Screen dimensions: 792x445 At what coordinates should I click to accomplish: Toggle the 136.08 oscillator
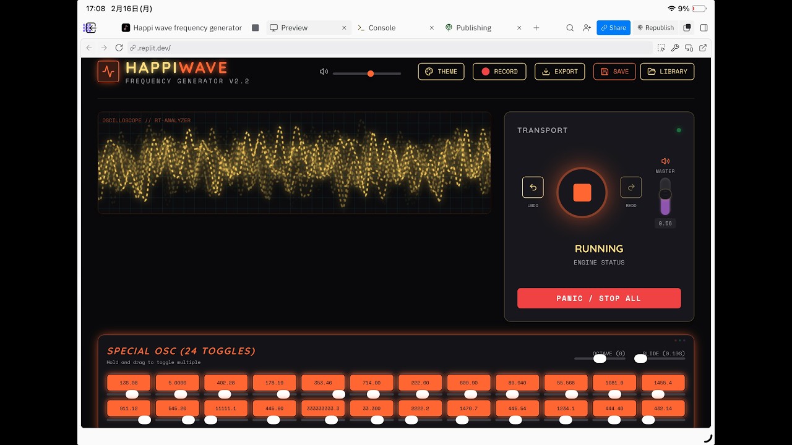(129, 383)
